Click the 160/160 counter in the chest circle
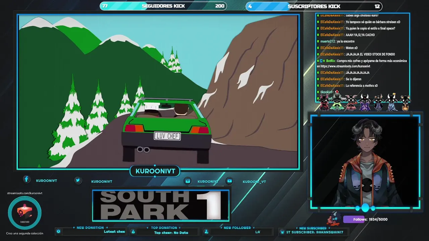 [x=24, y=222]
